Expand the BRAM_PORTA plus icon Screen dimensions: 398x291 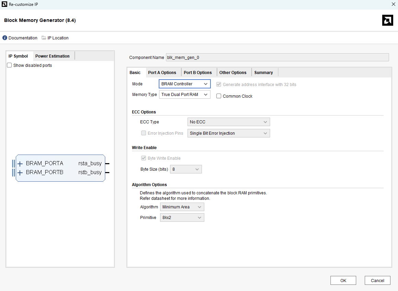pyautogui.click(x=20, y=163)
